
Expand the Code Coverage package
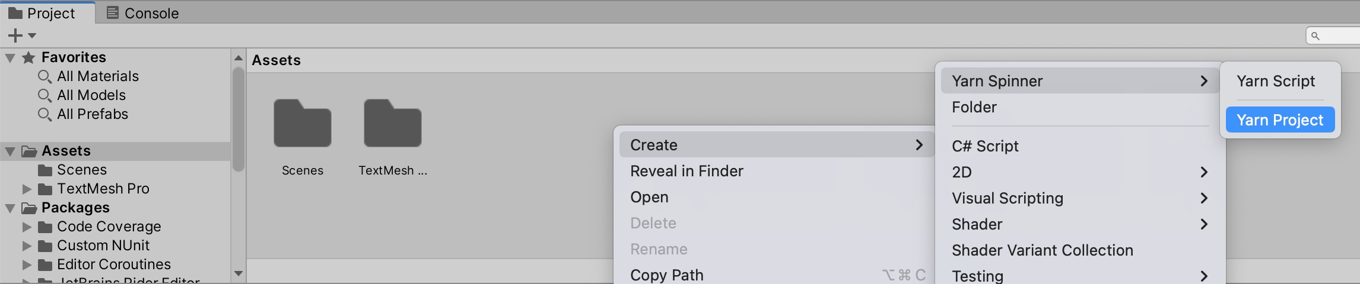point(27,227)
